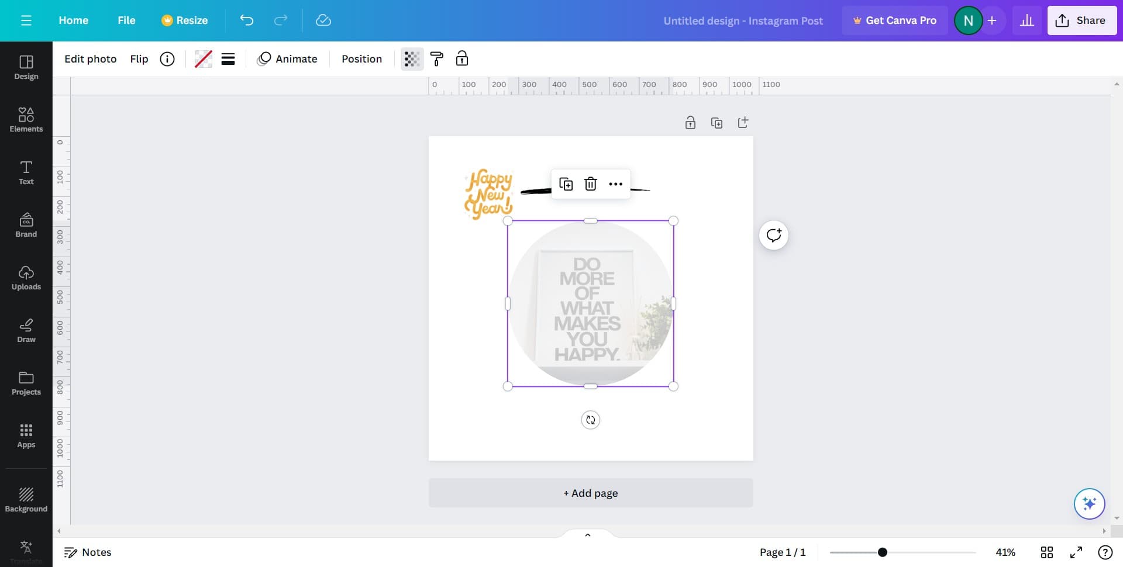Open the File menu
The width and height of the screenshot is (1123, 567).
[x=126, y=20]
